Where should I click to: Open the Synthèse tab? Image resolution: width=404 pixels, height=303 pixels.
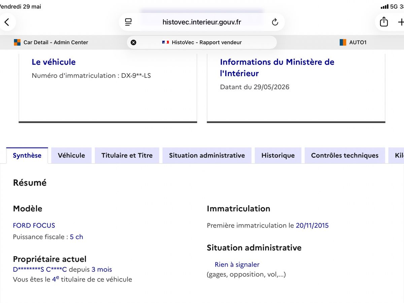pyautogui.click(x=27, y=155)
